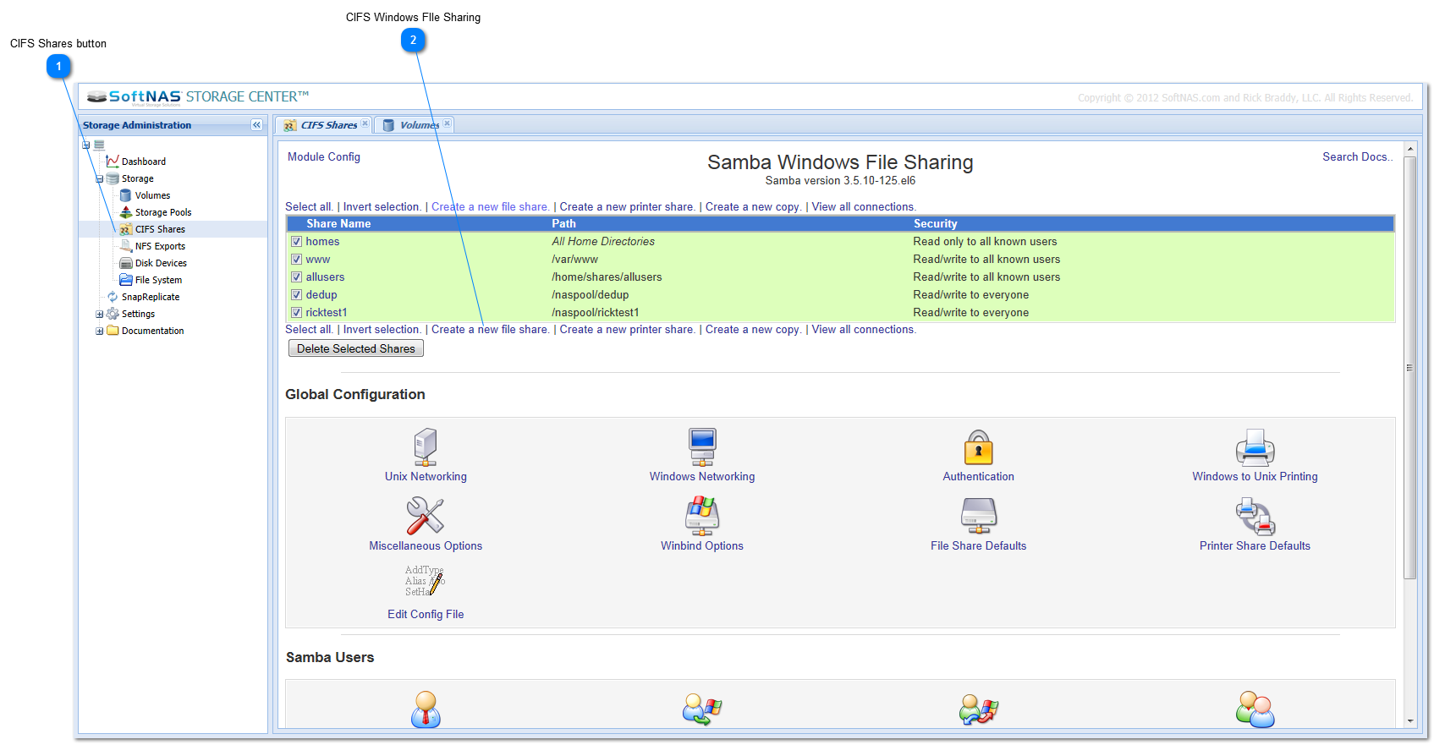Expand the Documentation tree node
Screen dimensions: 1434x745
pyautogui.click(x=99, y=331)
